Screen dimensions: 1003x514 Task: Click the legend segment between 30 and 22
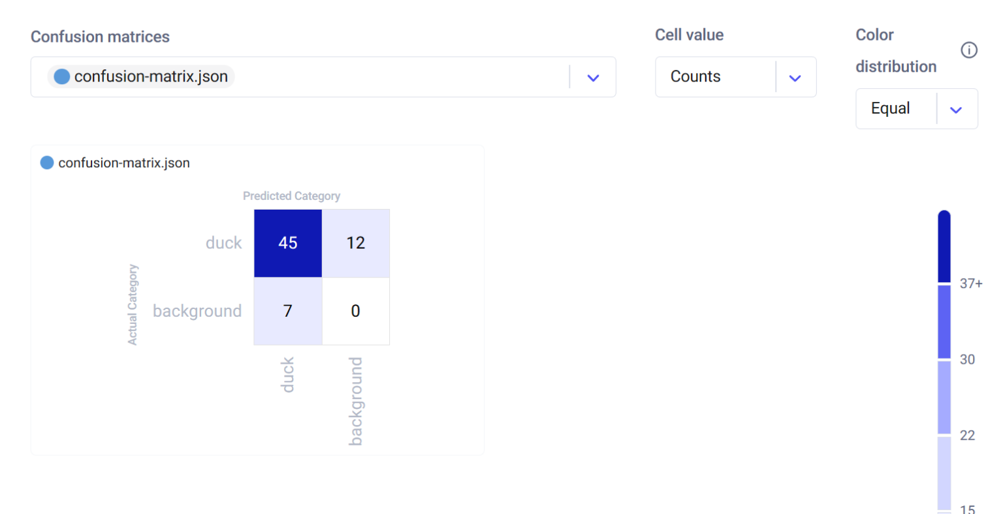944,397
